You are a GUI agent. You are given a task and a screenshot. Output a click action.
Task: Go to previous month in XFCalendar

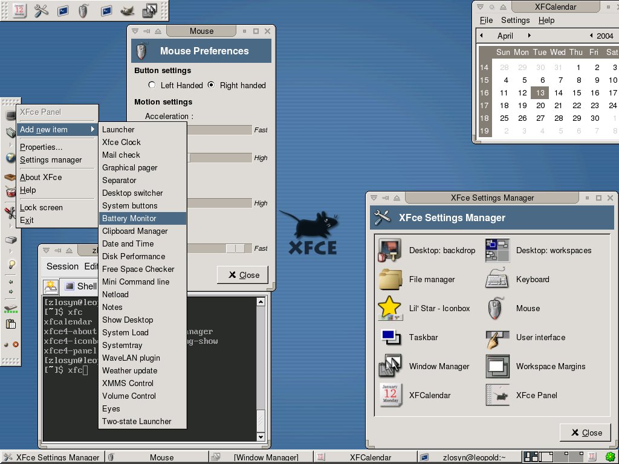pyautogui.click(x=482, y=36)
